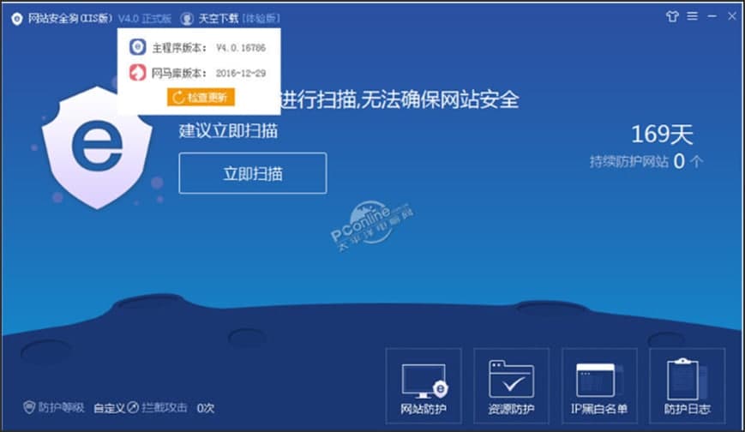This screenshot has width=745, height=432.
Task: Click the 立即扫描 scan now button
Action: point(253,173)
